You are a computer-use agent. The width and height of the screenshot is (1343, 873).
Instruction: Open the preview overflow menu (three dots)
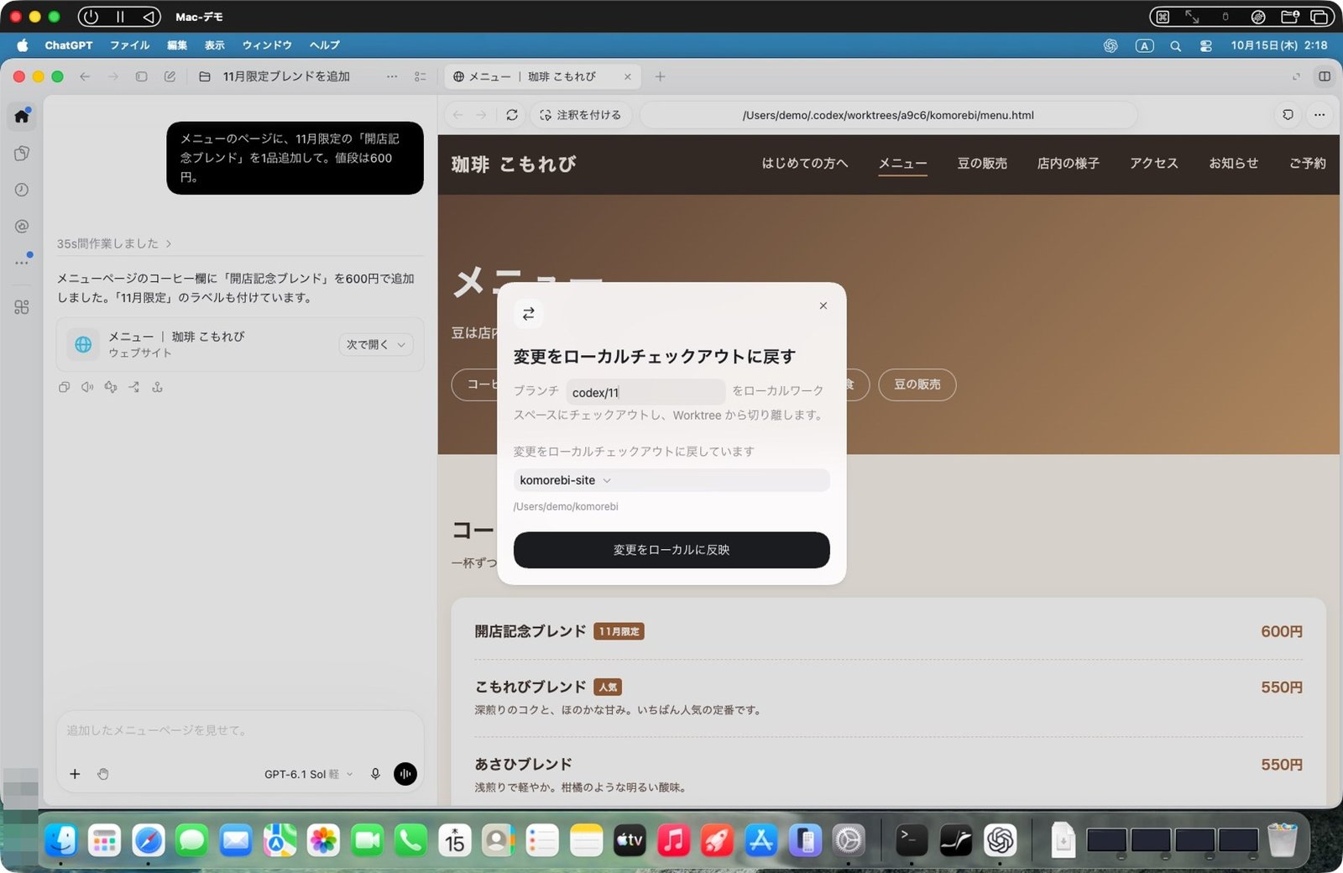tap(1319, 115)
